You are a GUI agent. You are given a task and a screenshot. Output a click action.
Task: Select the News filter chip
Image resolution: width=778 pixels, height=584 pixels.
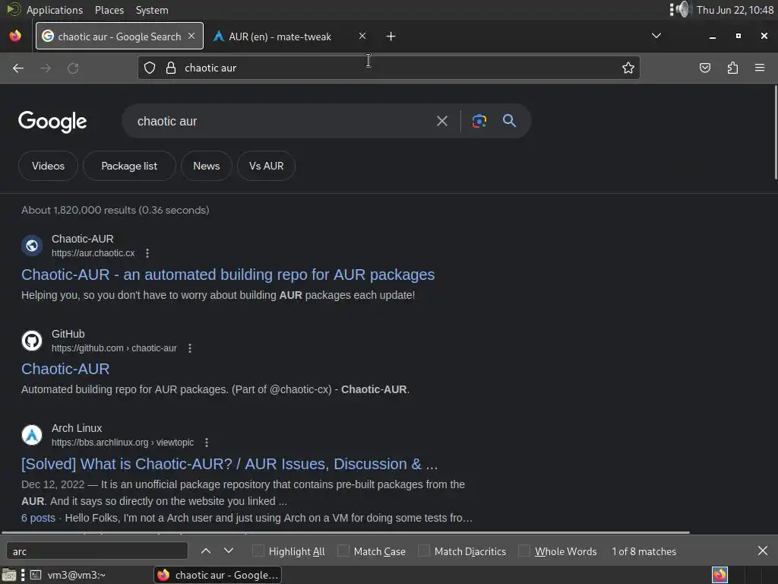point(207,166)
